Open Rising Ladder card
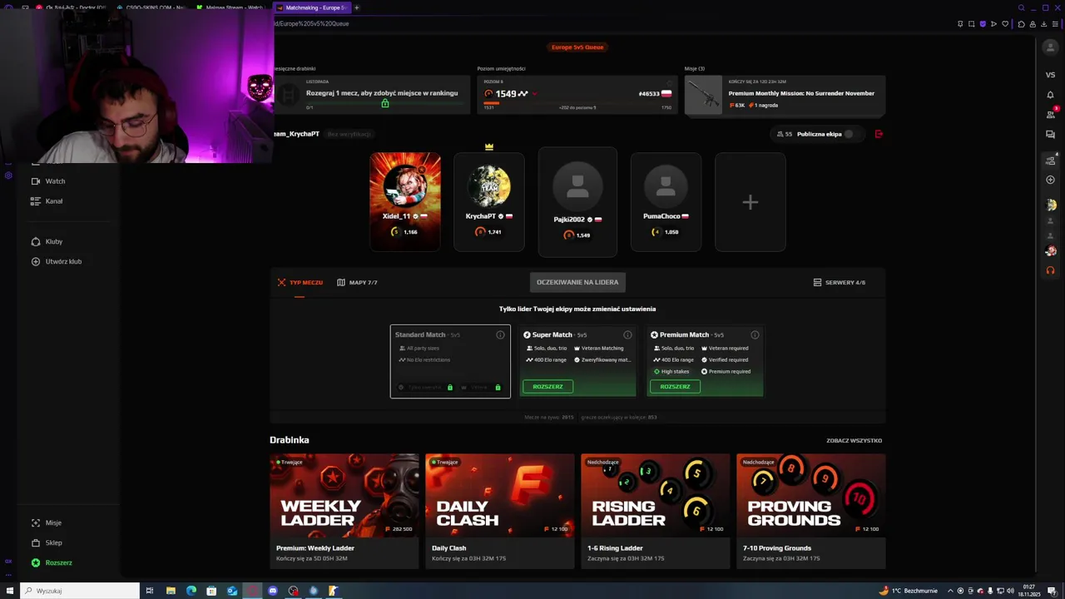Image resolution: width=1065 pixels, height=599 pixels. click(x=656, y=511)
